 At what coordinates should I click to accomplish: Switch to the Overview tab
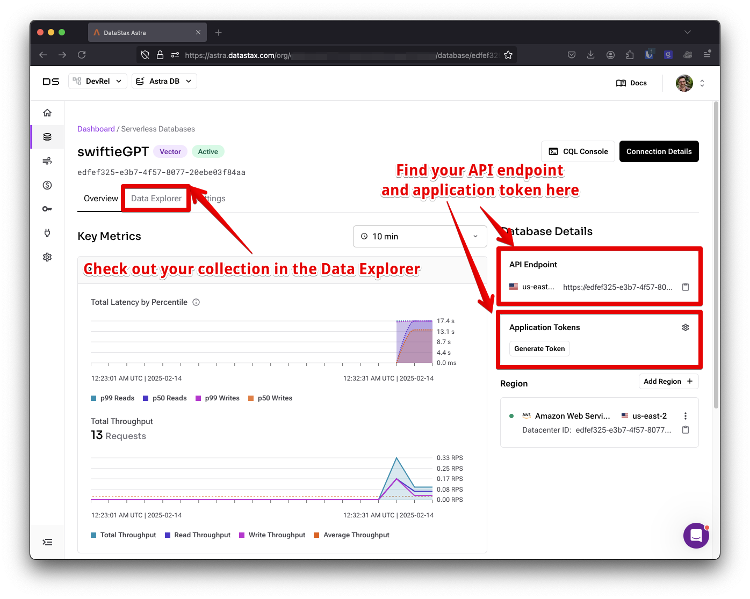point(100,199)
